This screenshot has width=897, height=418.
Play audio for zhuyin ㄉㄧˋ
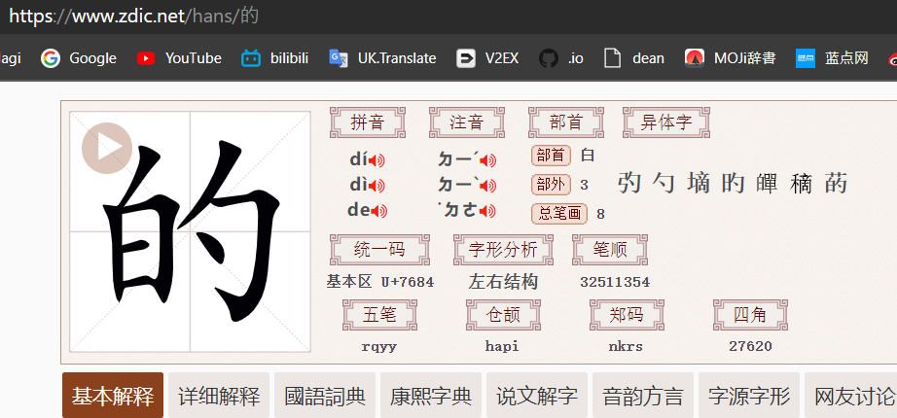click(488, 187)
